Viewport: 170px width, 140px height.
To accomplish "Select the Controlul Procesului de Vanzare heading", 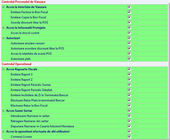I will (24, 2).
